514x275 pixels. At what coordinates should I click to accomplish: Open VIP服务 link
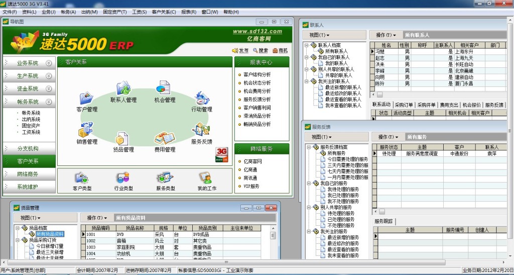coord(251,186)
